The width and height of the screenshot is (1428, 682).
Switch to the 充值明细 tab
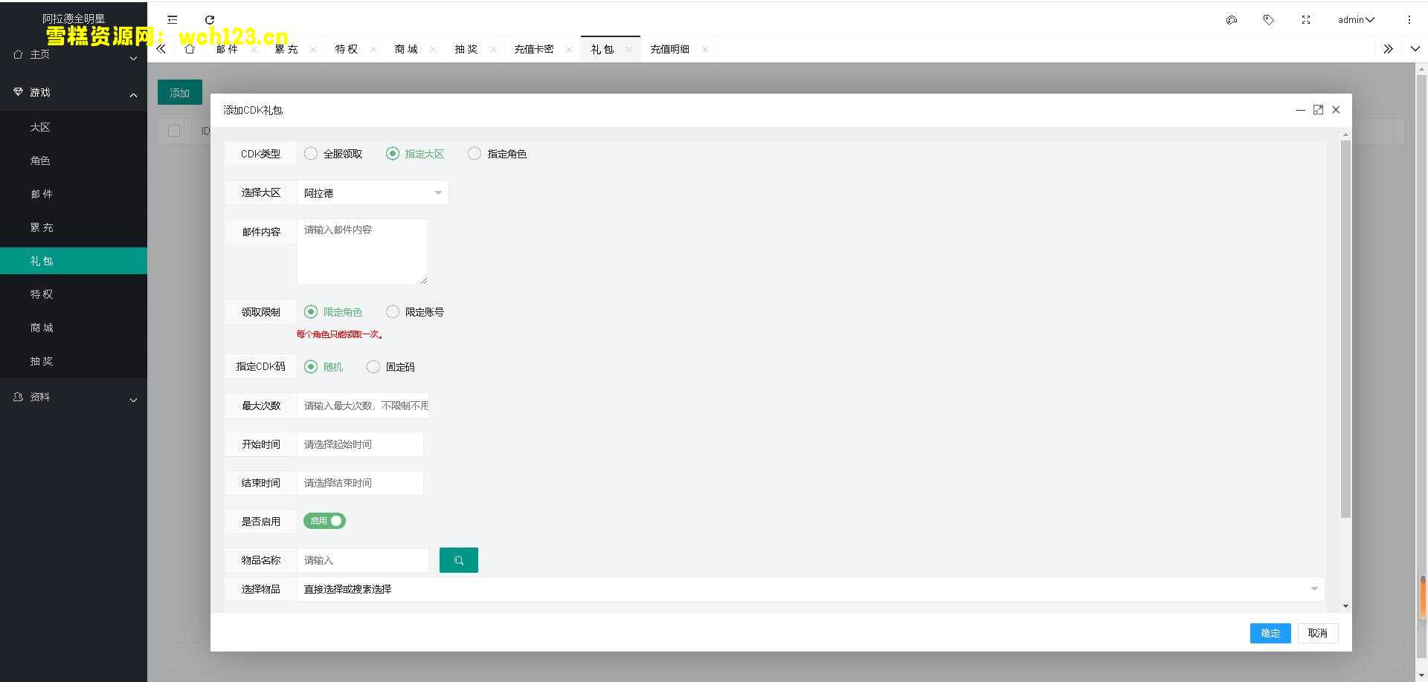point(669,48)
